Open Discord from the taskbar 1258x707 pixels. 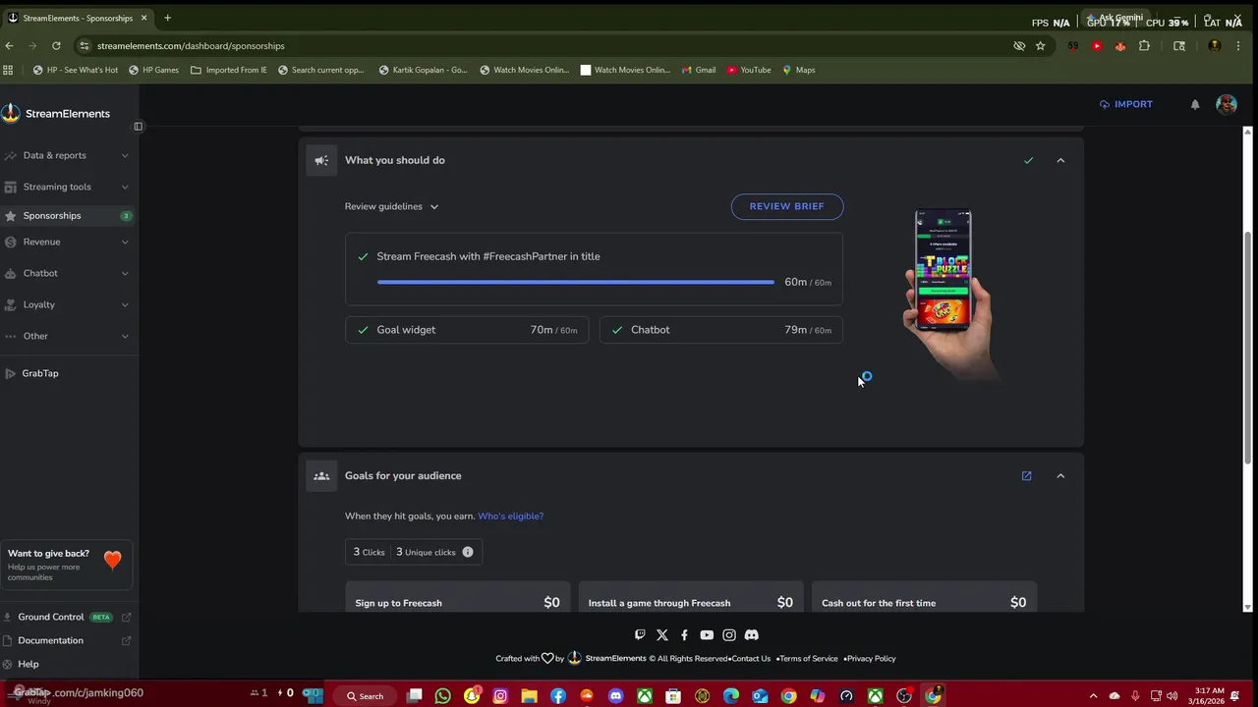pyautogui.click(x=615, y=696)
